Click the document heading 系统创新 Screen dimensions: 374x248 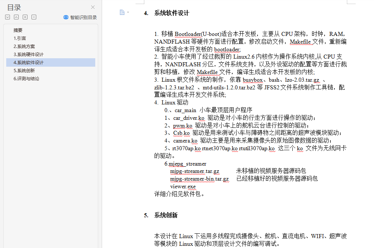(x=166, y=215)
